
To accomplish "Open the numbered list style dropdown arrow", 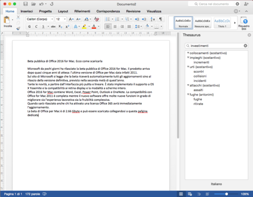I will click(122, 19).
